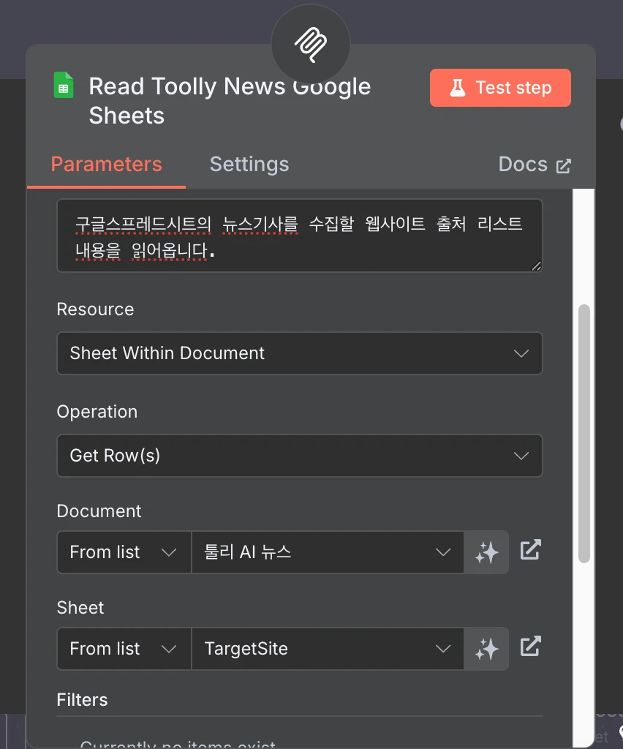
Task: Open the Docs link
Action: [535, 165]
